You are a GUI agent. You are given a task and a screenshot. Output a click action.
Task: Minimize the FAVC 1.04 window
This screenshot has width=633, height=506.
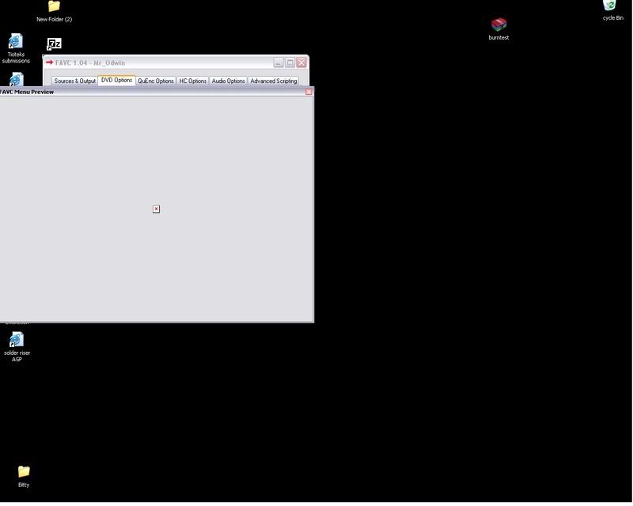point(279,62)
